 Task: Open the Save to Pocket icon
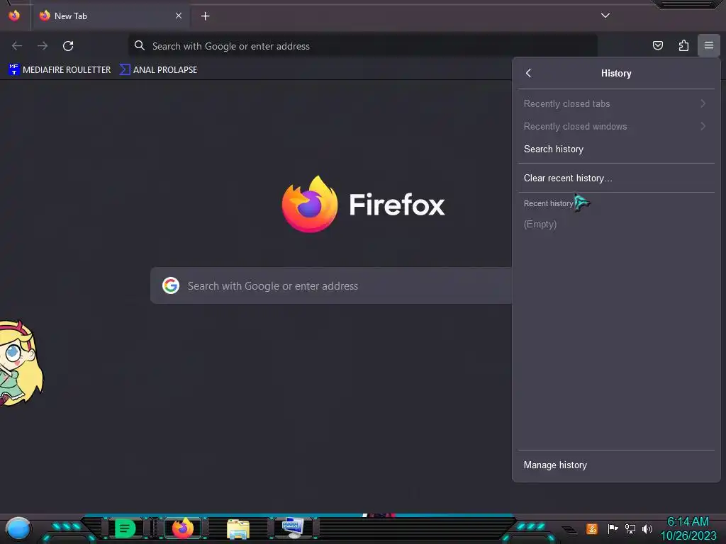pyautogui.click(x=657, y=45)
